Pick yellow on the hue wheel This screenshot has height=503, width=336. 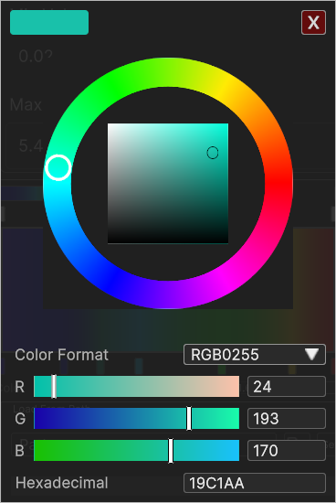pyautogui.click(x=224, y=87)
